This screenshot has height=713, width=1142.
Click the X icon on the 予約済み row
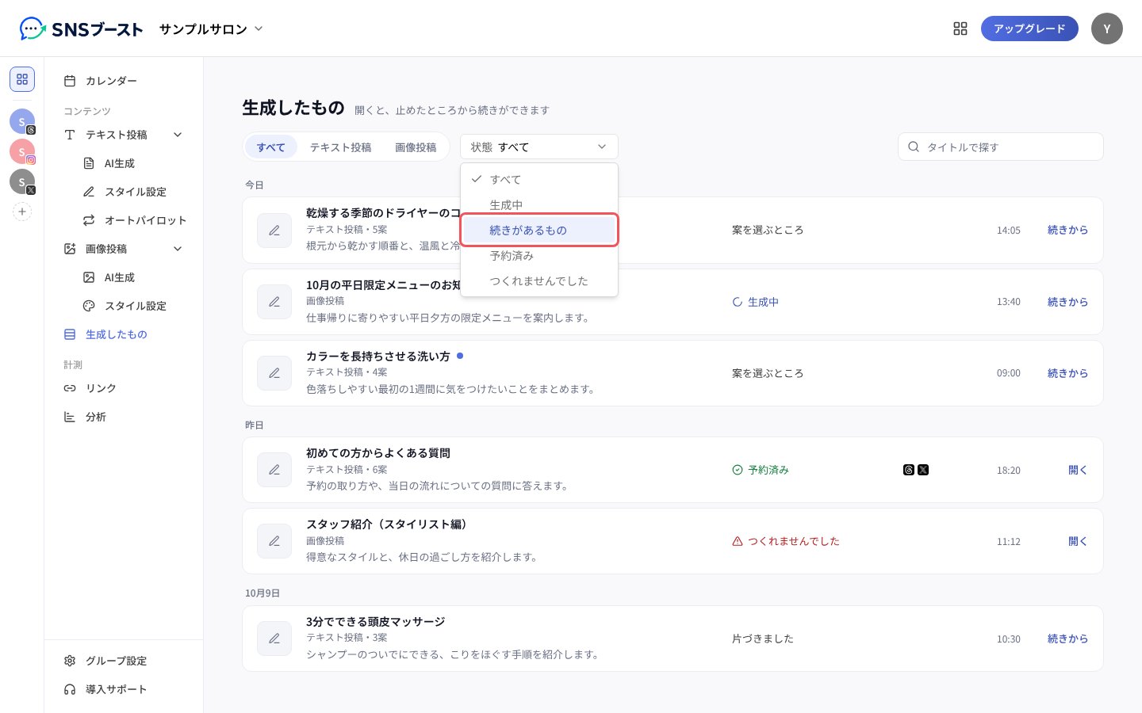pos(923,470)
